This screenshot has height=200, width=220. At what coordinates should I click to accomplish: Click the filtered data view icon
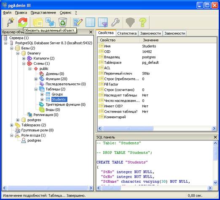103,22
